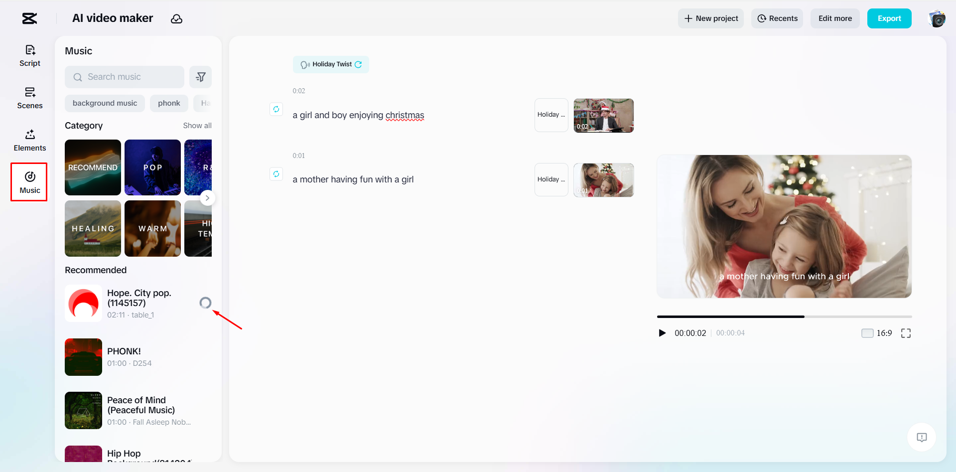Click the PHONK! track title
Screen dimensions: 956x472
point(124,351)
